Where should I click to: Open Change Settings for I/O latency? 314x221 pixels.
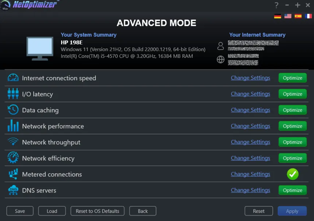click(x=251, y=94)
